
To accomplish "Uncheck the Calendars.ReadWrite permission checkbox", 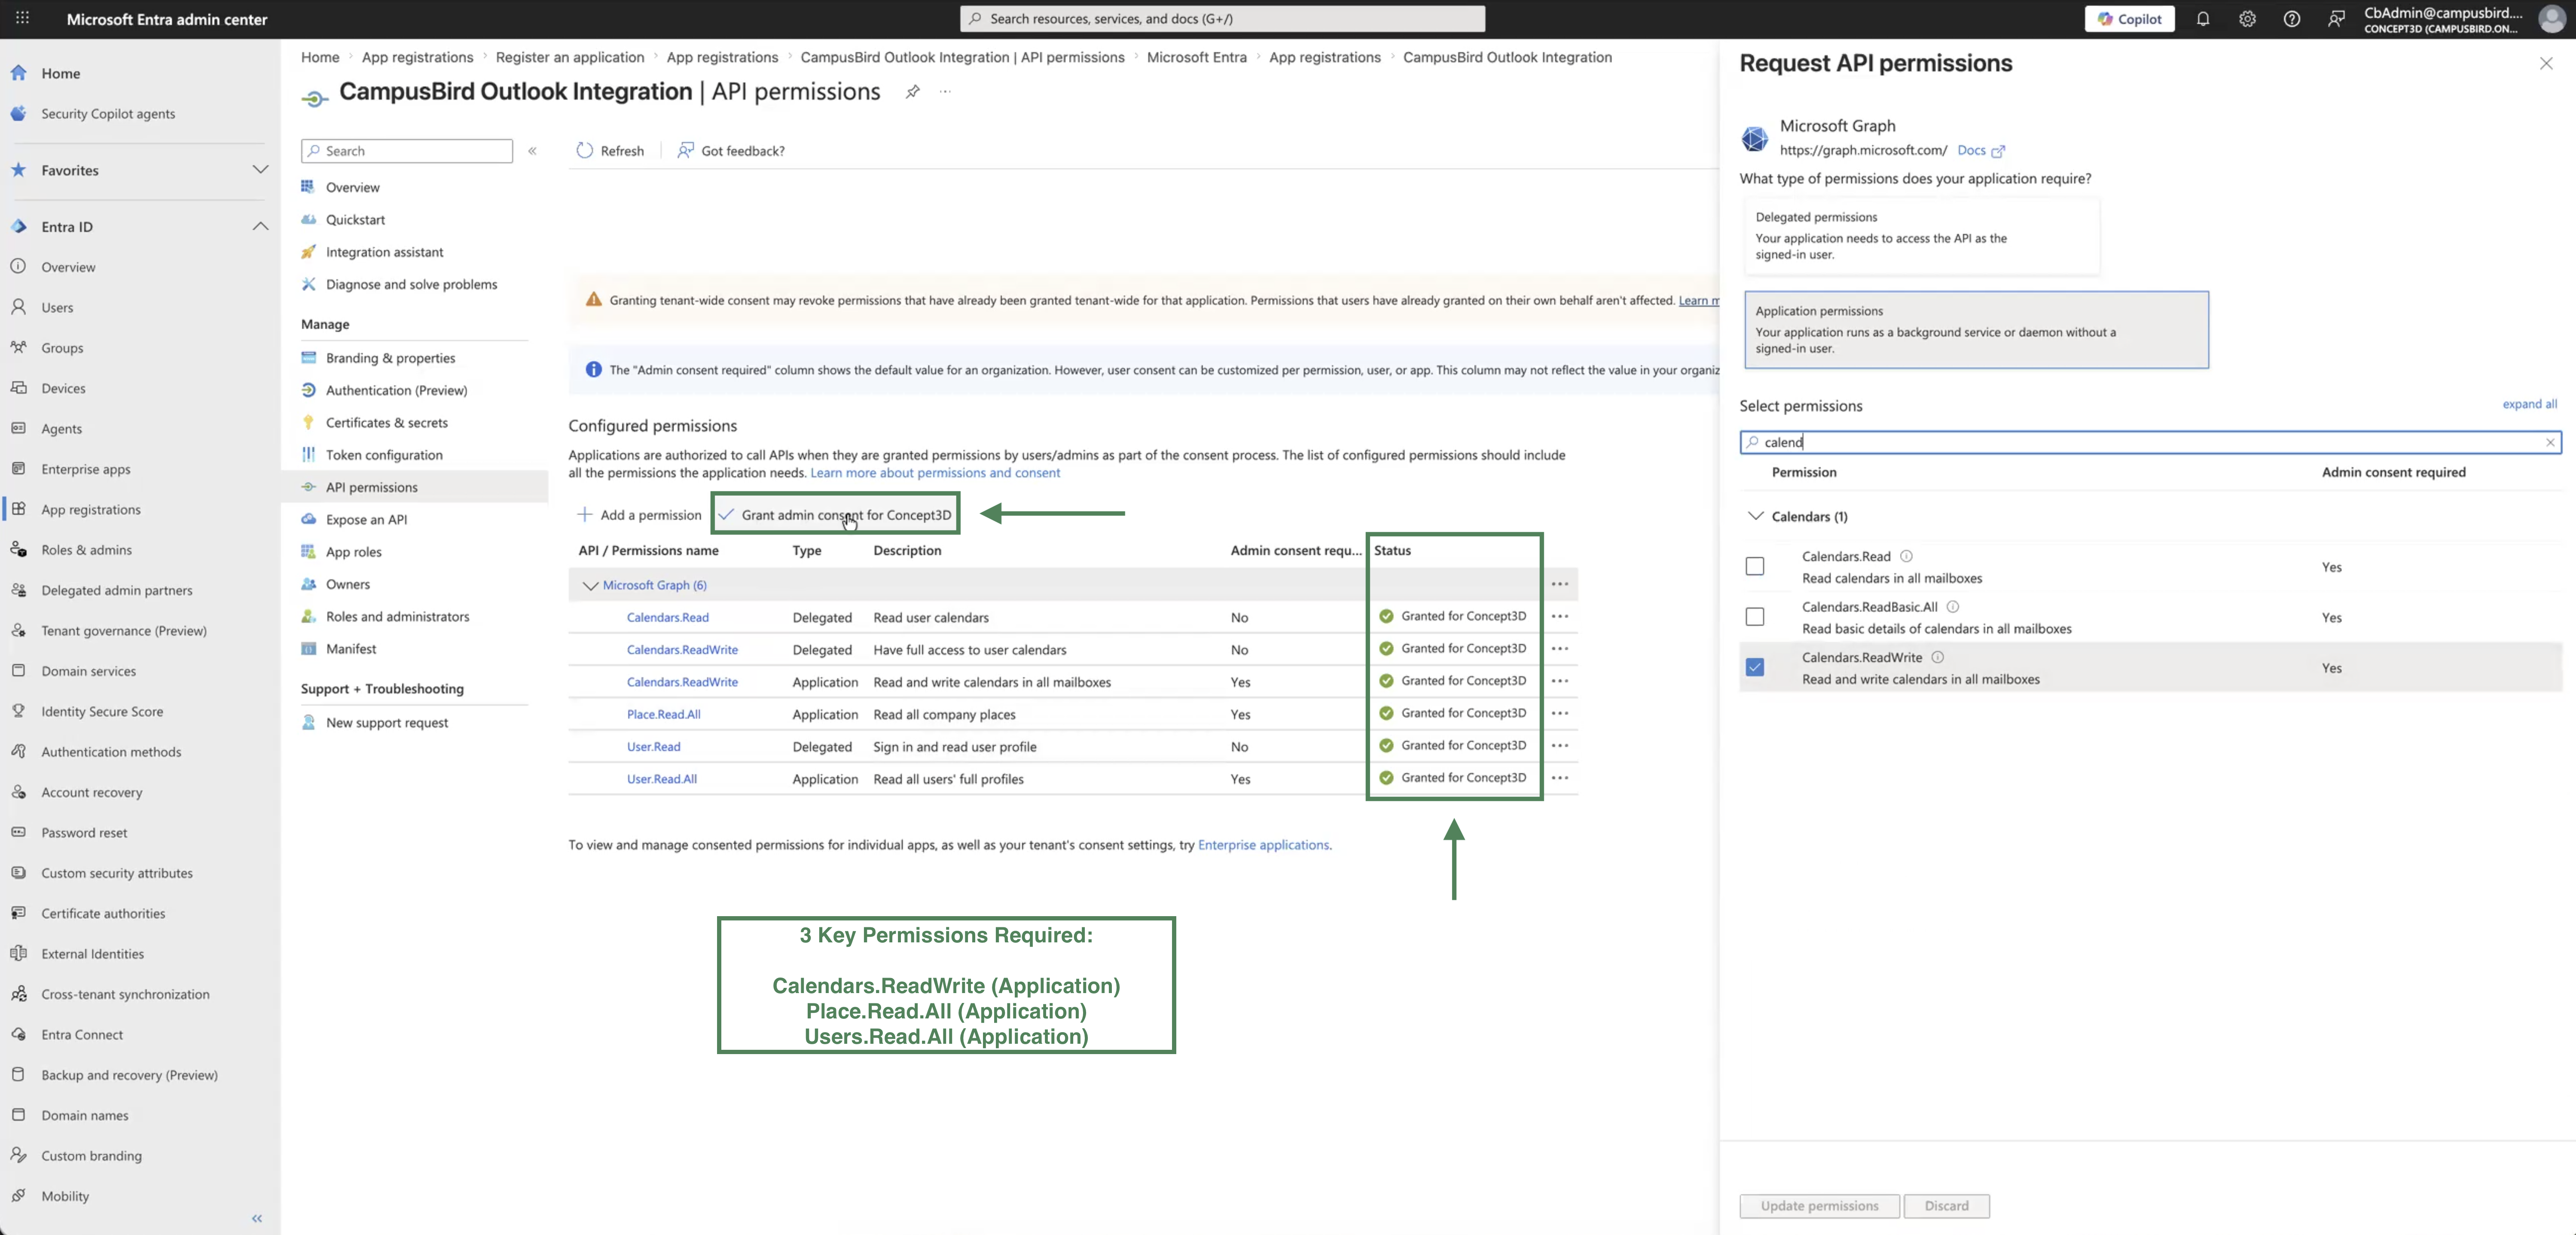I will coord(1754,667).
